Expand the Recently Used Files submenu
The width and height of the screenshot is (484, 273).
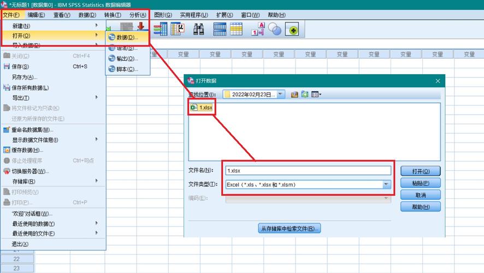coord(96,233)
